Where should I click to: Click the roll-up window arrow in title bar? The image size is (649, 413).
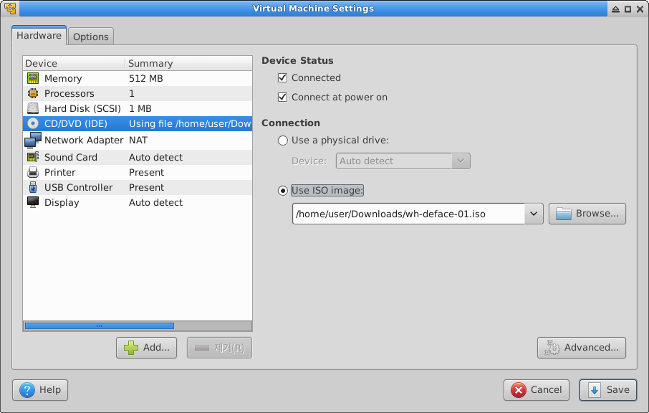615,9
